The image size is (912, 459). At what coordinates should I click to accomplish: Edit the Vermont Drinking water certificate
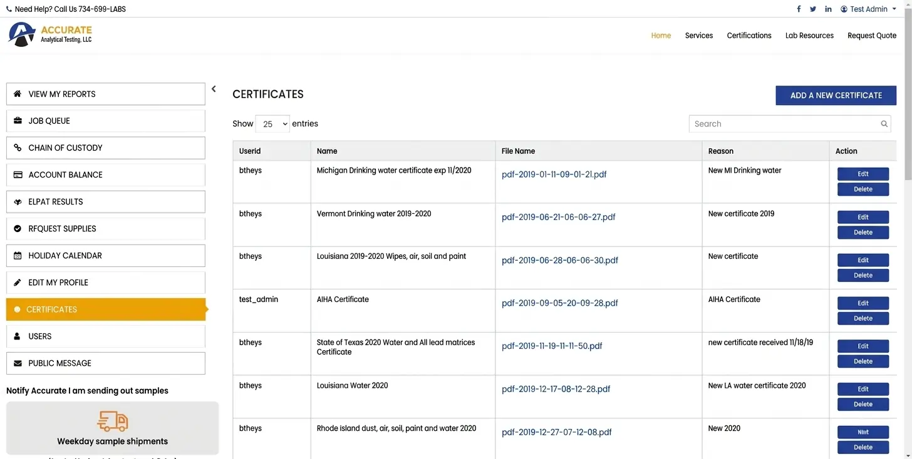tap(863, 217)
